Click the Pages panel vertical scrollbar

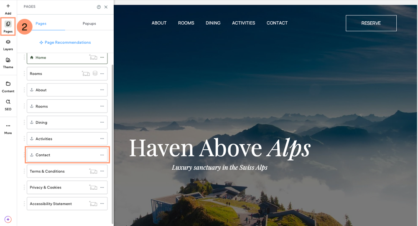(x=112, y=142)
